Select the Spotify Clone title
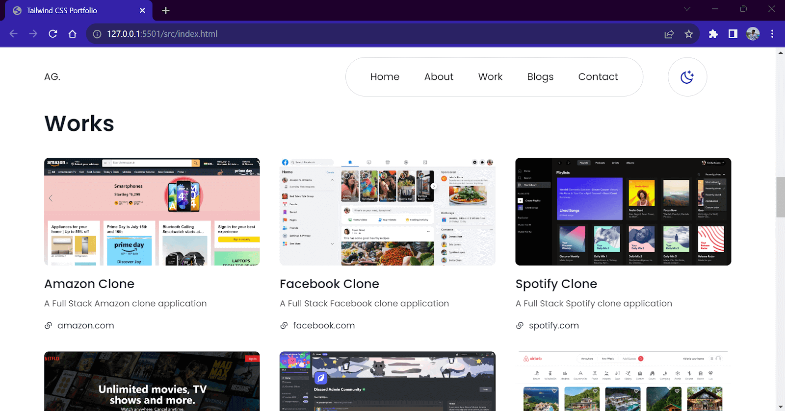Viewport: 785px width, 411px height. tap(556, 284)
